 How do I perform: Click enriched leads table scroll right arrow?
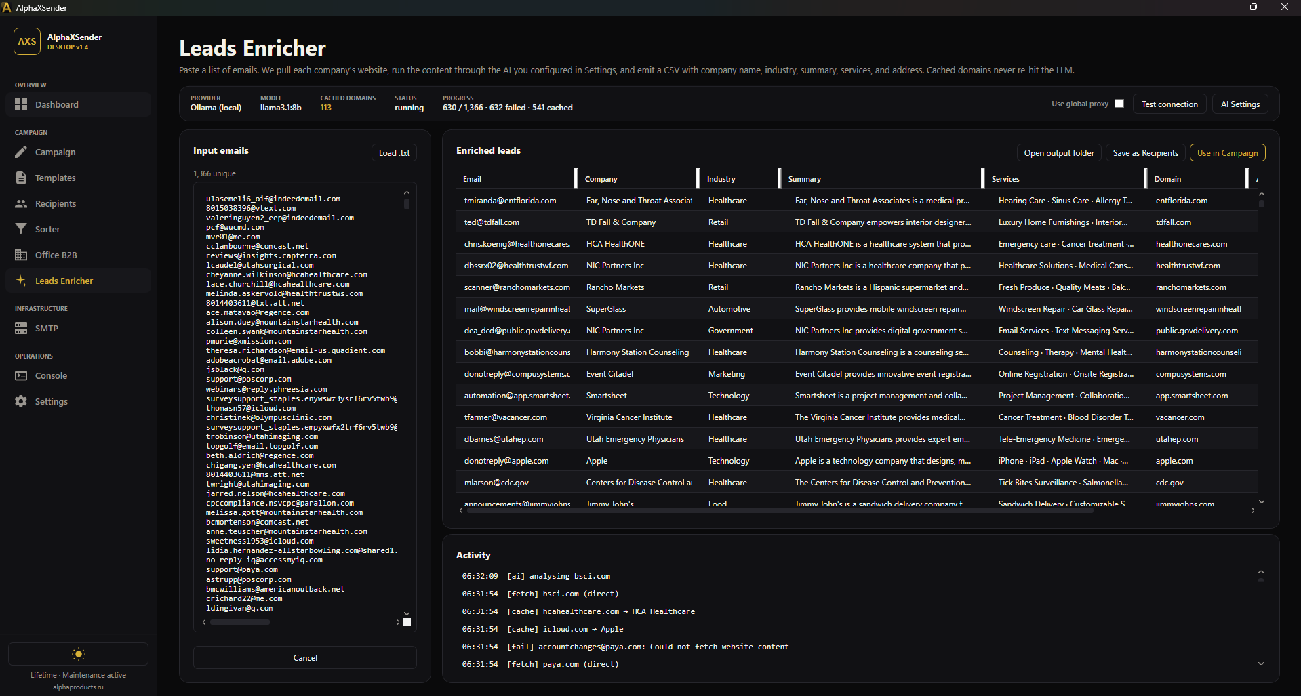click(1252, 510)
